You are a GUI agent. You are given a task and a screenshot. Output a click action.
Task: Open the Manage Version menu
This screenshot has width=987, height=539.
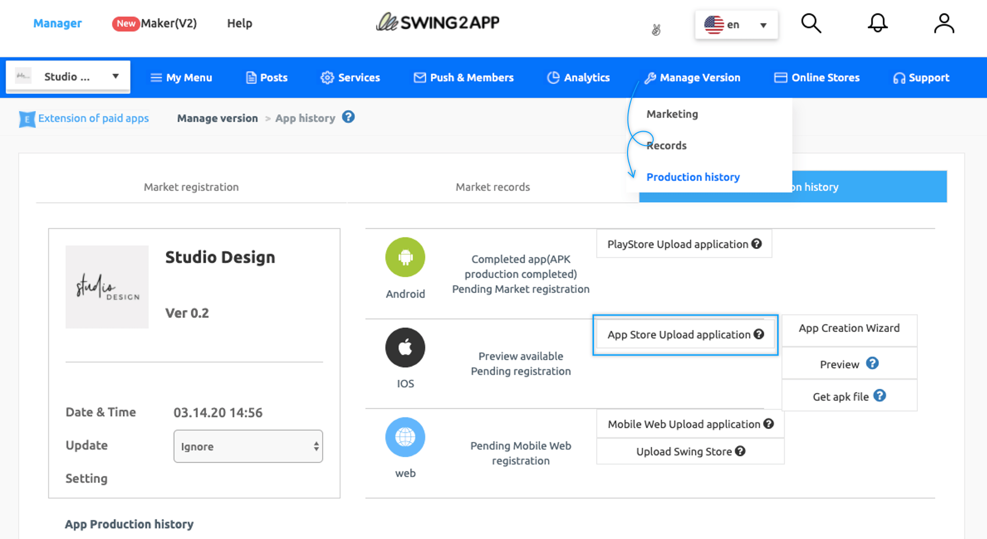pyautogui.click(x=692, y=77)
